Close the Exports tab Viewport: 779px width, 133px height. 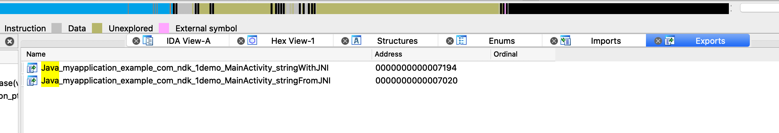pyautogui.click(x=658, y=41)
